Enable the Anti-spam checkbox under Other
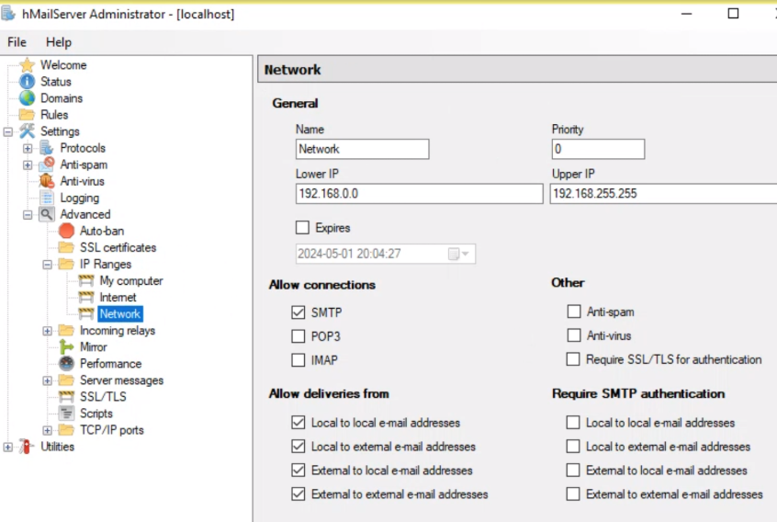The image size is (777, 522). (x=574, y=312)
